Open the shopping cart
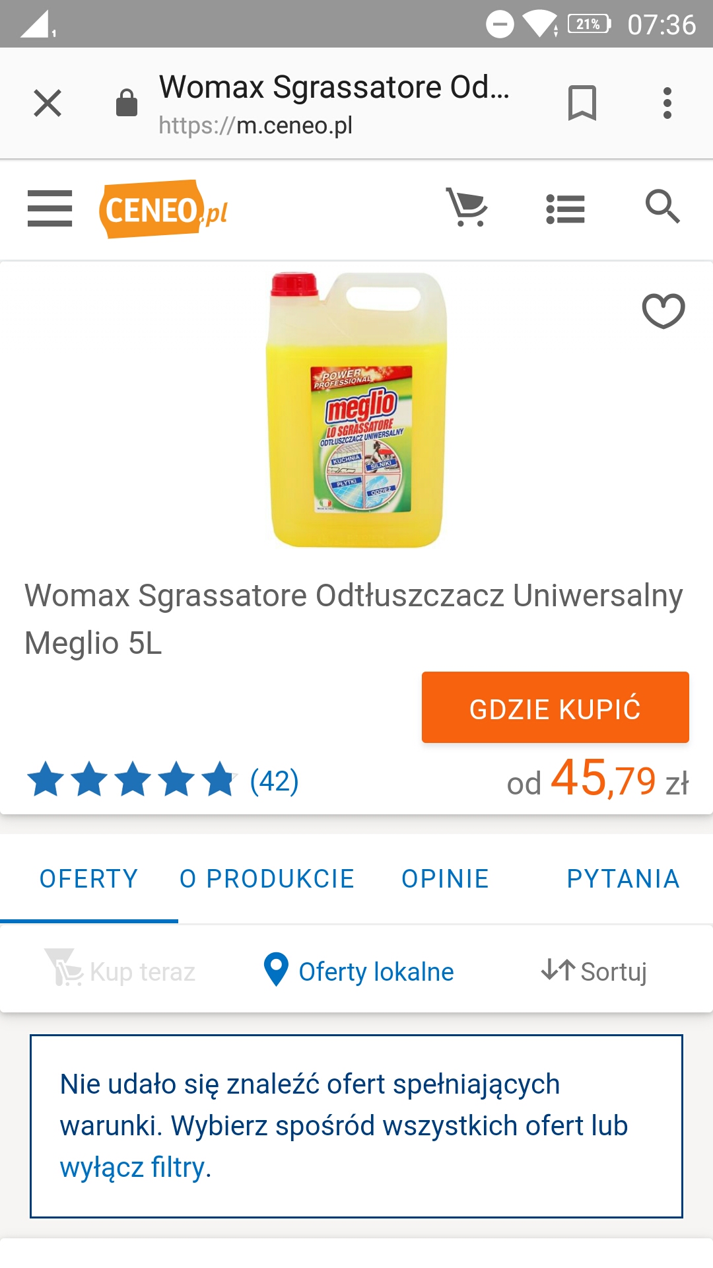The height and width of the screenshot is (1268, 713). pos(467,207)
